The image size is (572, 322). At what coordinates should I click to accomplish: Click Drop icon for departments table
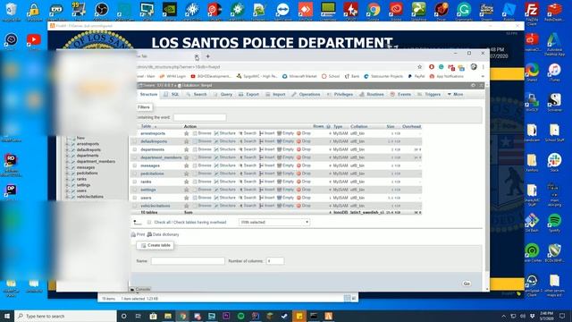(299, 149)
